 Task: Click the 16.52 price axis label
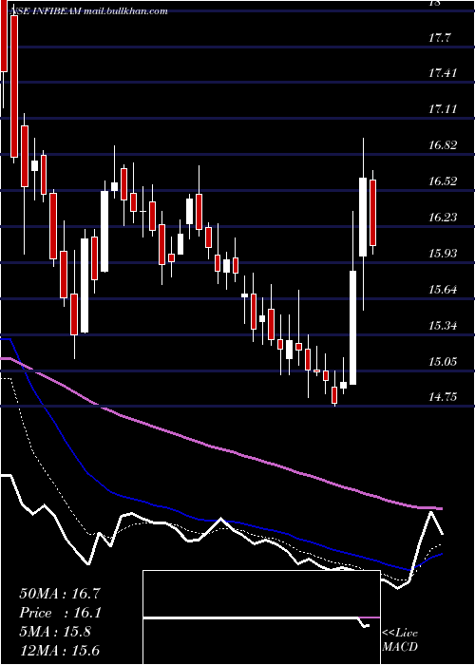(443, 181)
